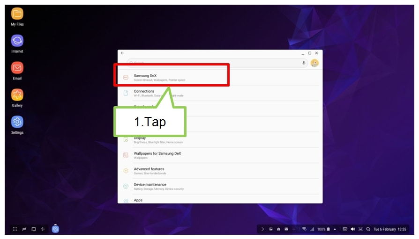The image size is (419, 239).
Task: Expand quick settings with the up triangle
Action: point(335,229)
